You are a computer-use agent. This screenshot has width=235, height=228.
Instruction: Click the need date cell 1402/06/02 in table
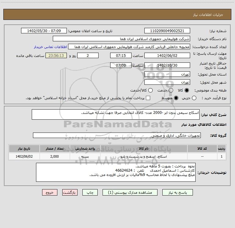24,156
